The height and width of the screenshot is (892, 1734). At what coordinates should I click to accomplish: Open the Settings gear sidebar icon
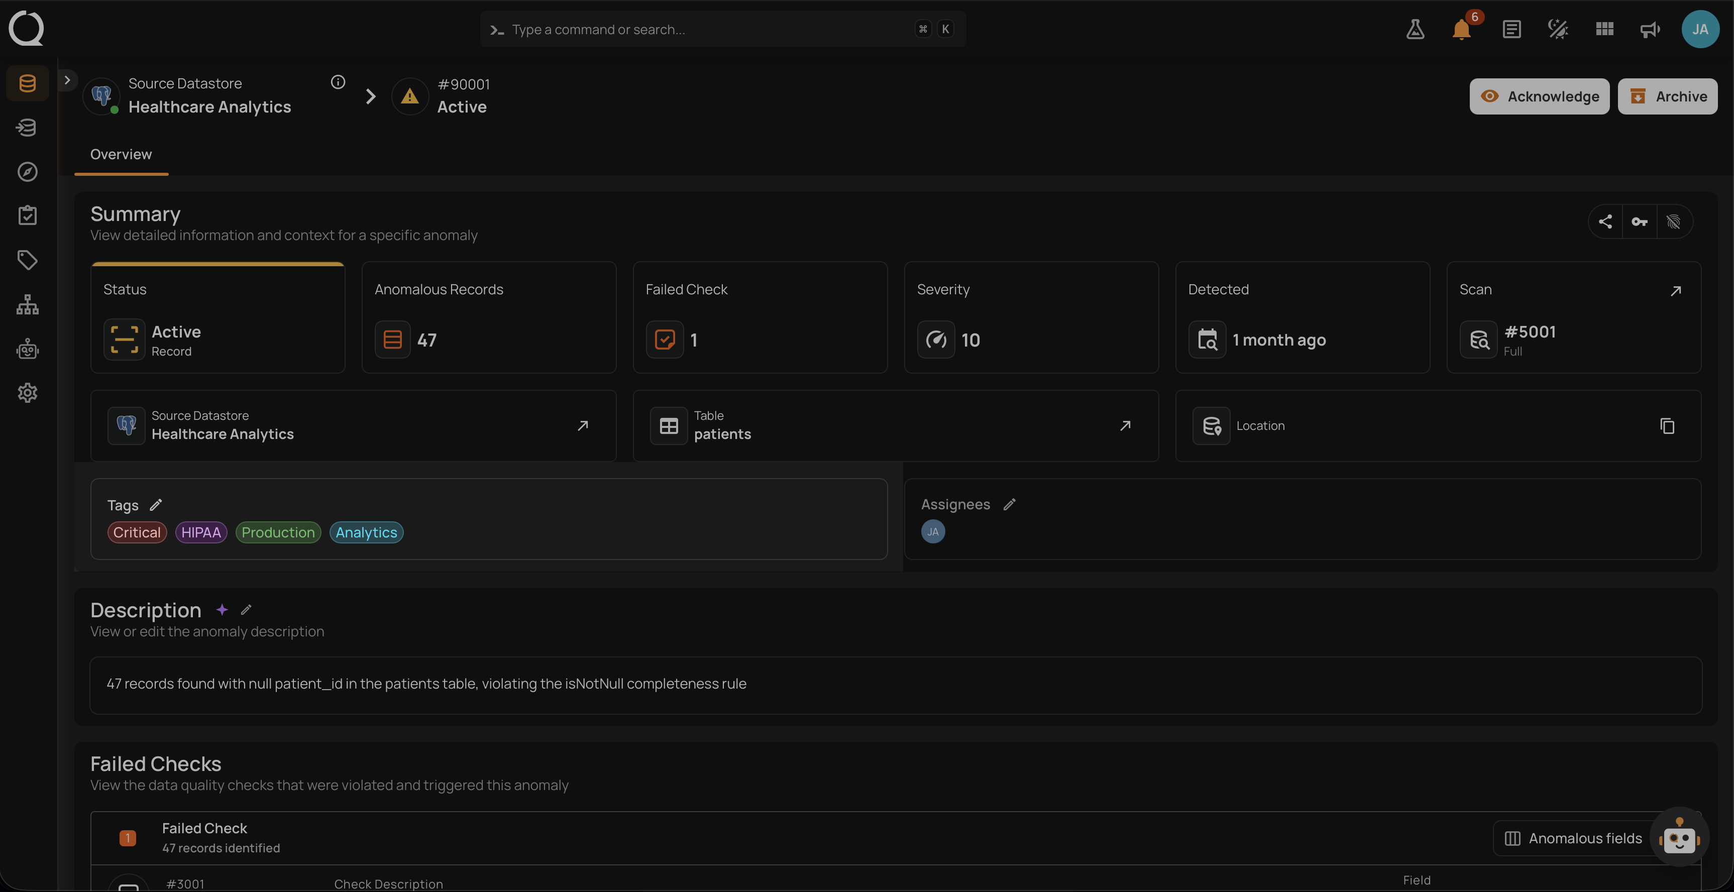click(x=28, y=392)
